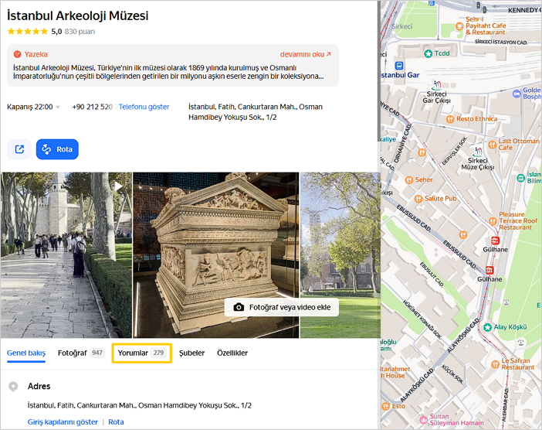Click the Alay Köşkü green star marker
Image resolution: width=542 pixels, height=430 pixels.
point(487,327)
